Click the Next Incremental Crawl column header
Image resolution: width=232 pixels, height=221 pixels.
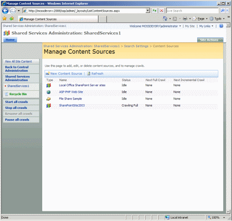pyautogui.click(x=189, y=80)
